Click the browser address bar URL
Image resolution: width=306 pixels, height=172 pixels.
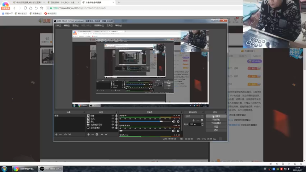(79, 8)
